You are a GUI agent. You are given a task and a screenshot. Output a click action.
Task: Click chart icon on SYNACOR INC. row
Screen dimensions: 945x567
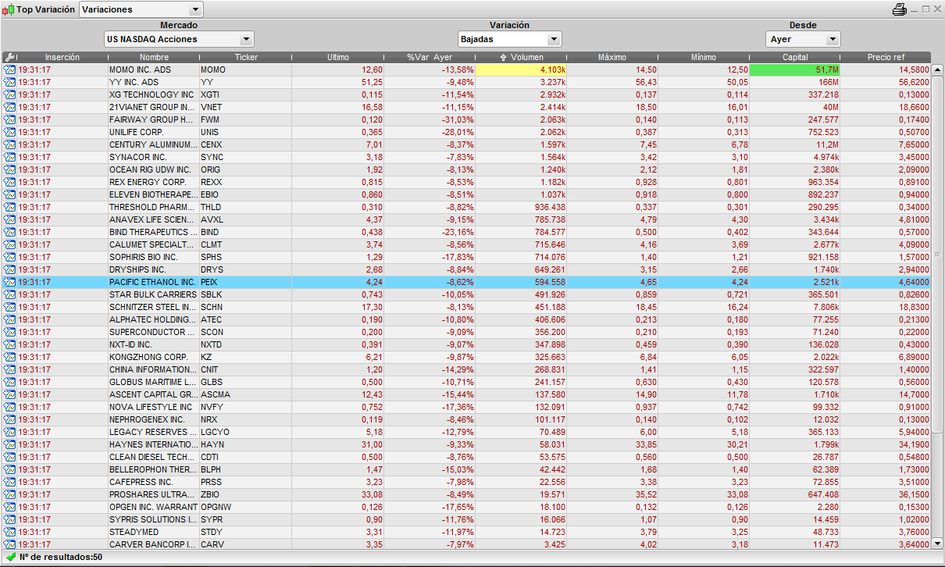(x=9, y=157)
